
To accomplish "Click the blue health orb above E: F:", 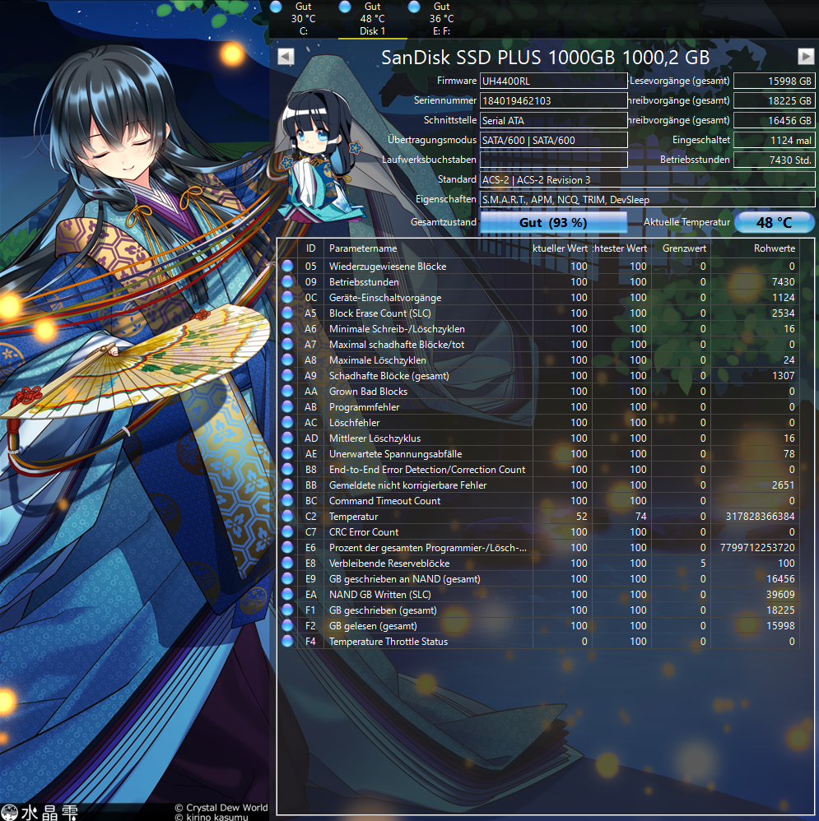I will 414,7.
